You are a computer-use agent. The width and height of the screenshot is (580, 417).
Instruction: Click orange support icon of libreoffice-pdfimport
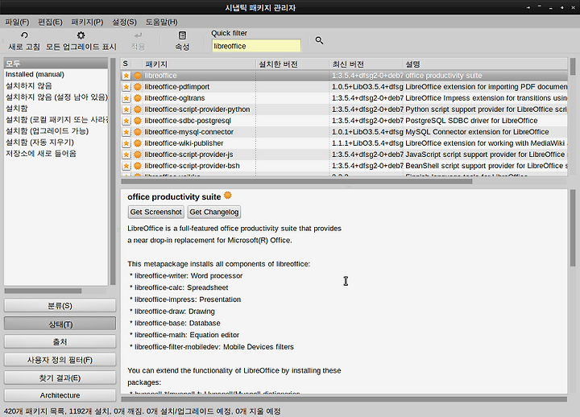point(138,87)
